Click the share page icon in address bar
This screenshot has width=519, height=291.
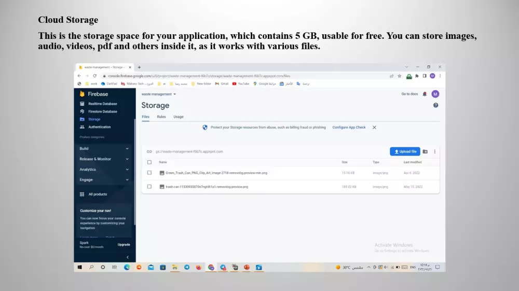(391, 76)
